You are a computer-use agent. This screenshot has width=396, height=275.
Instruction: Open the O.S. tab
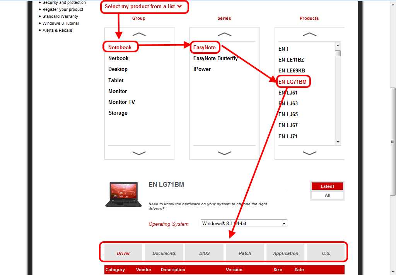tap(326, 252)
